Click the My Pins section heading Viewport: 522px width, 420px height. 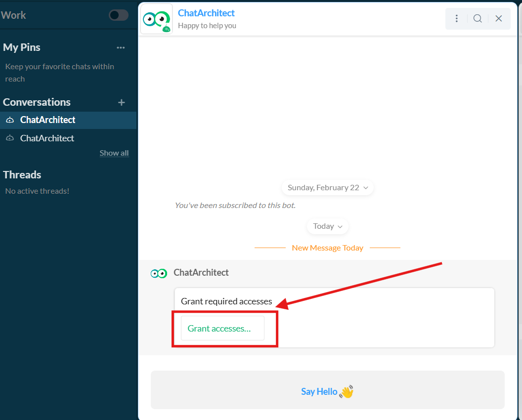point(22,47)
